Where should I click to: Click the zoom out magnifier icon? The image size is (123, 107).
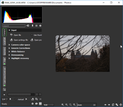click(66, 105)
